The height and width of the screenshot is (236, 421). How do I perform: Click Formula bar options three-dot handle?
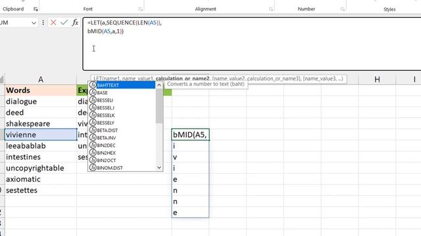point(43,23)
